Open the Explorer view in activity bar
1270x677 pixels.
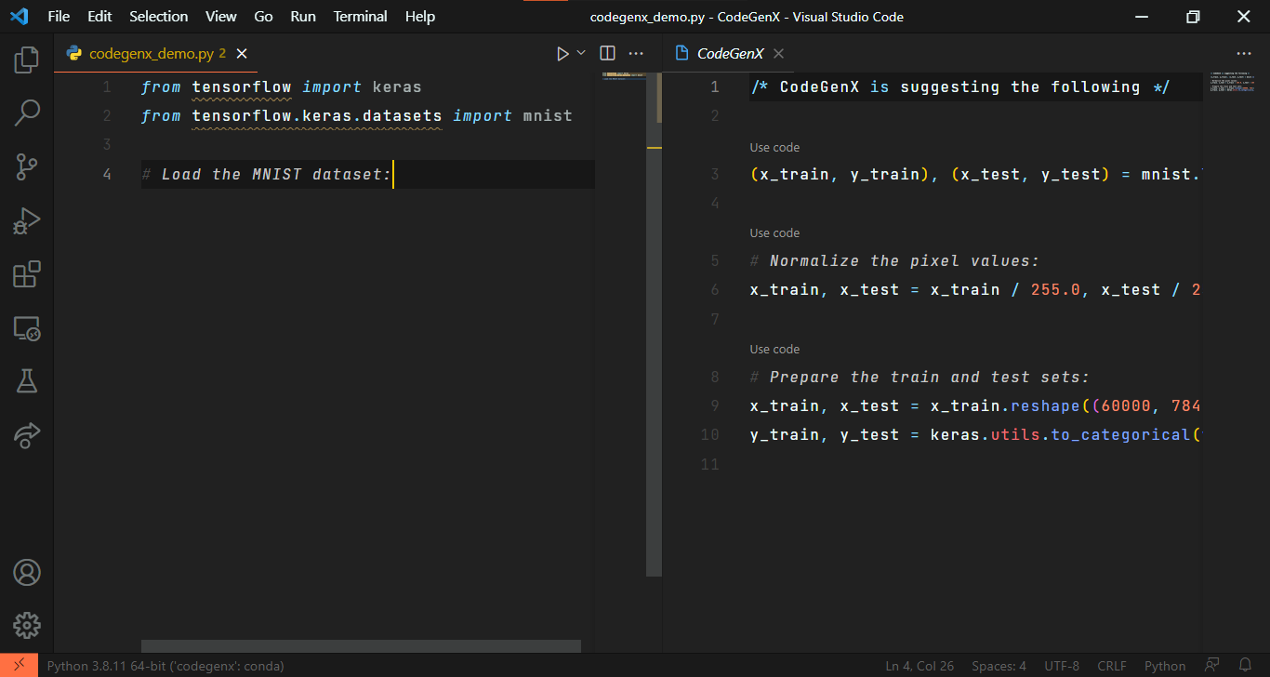click(26, 60)
